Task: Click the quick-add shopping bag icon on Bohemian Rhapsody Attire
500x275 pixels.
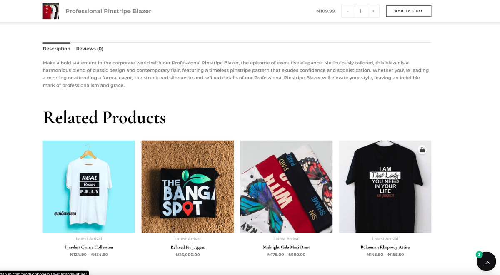Action: click(422, 149)
